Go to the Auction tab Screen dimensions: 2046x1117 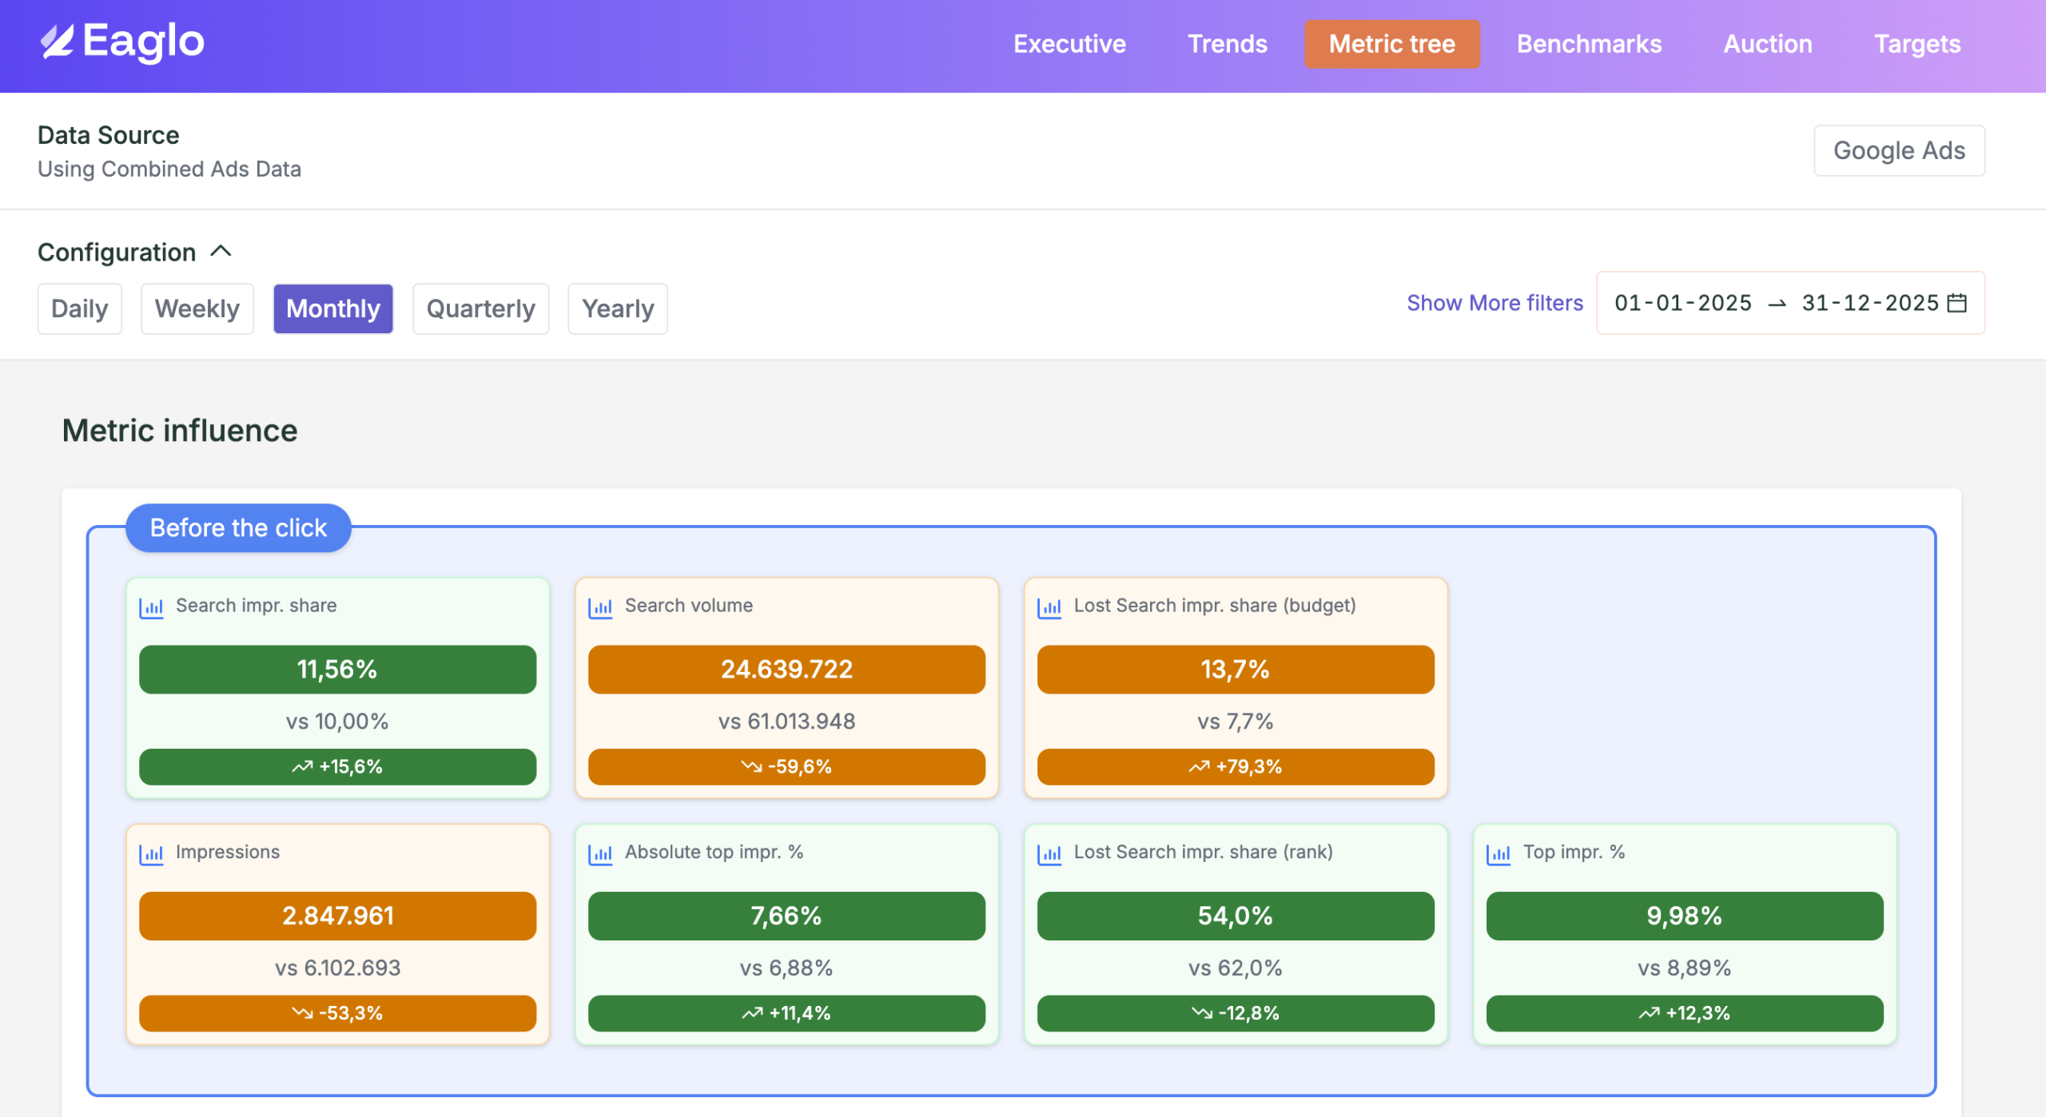1767,44
